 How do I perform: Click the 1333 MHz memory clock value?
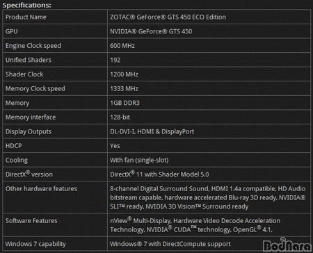coord(124,89)
